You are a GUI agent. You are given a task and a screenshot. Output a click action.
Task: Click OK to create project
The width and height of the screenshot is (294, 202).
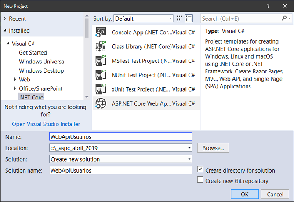click(x=245, y=194)
